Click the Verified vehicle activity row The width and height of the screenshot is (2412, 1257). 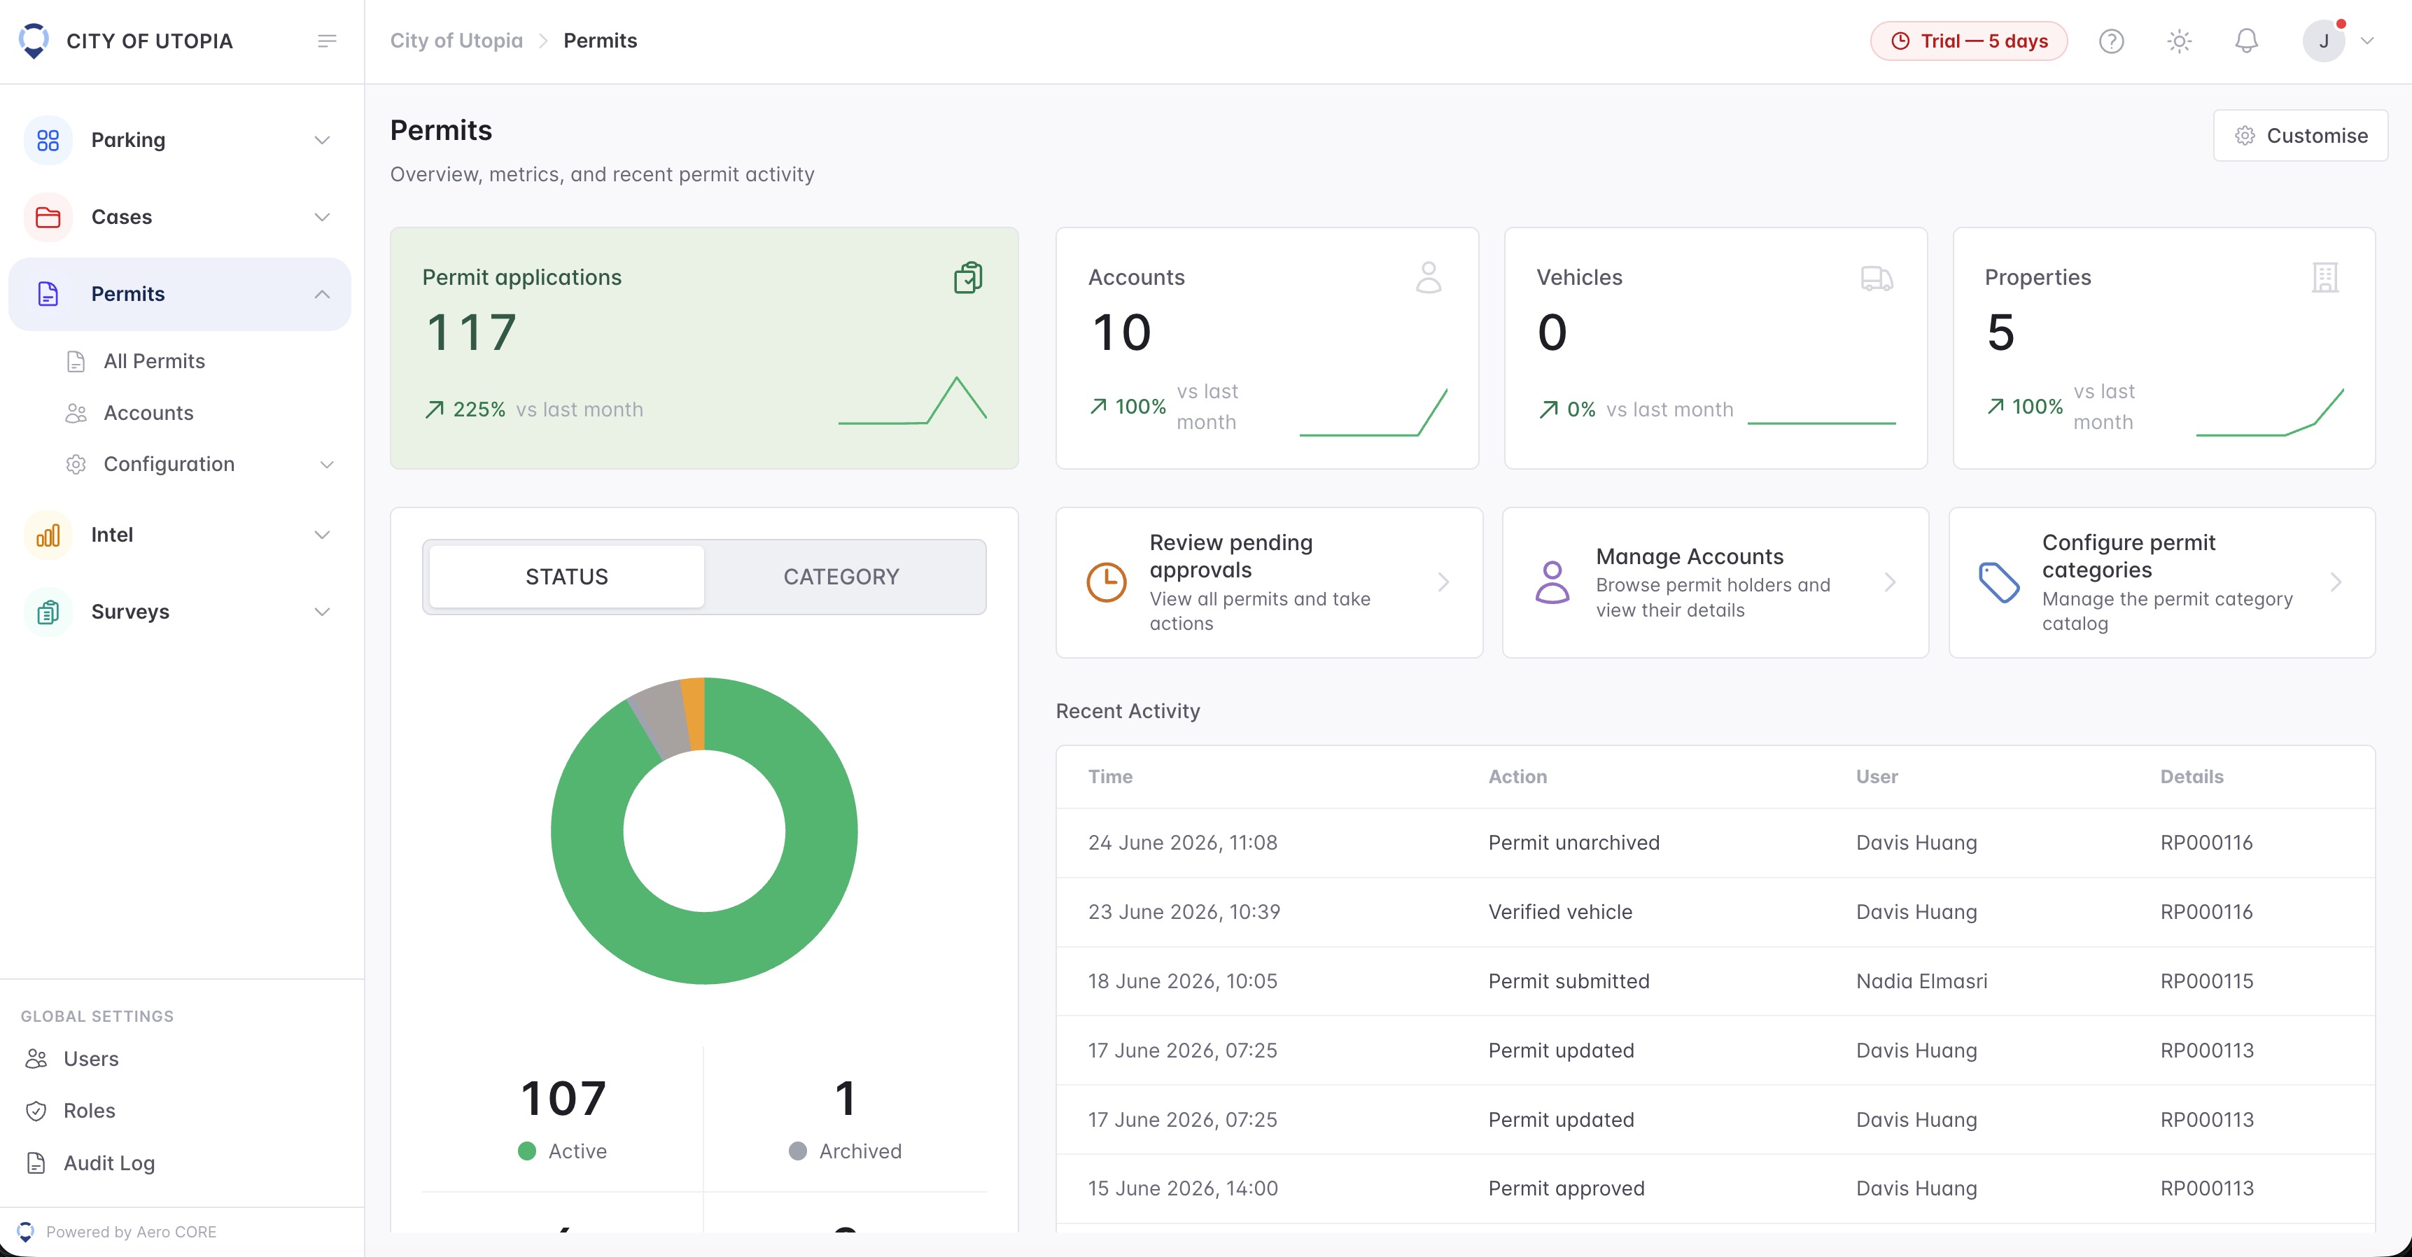(x=1716, y=912)
